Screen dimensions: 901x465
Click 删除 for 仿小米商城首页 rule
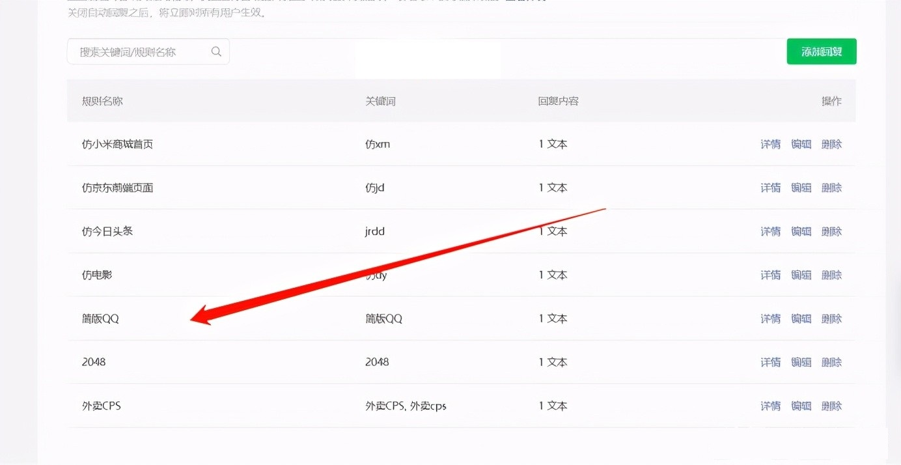831,145
